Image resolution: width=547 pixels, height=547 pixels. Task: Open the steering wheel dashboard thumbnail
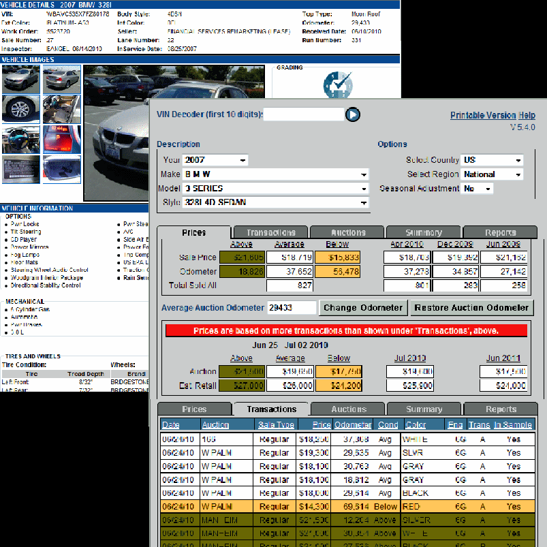21,140
